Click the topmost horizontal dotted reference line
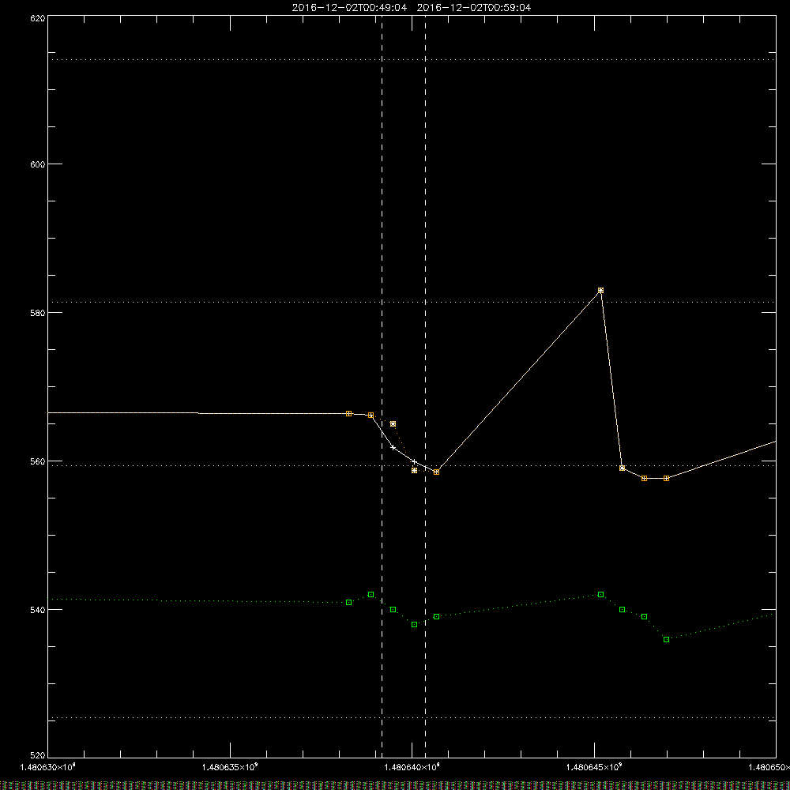This screenshot has height=790, width=790. 412,59
